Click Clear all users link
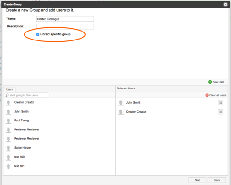The image size is (231, 185). point(216,95)
